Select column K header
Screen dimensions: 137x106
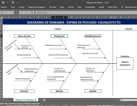(x=97, y=17)
